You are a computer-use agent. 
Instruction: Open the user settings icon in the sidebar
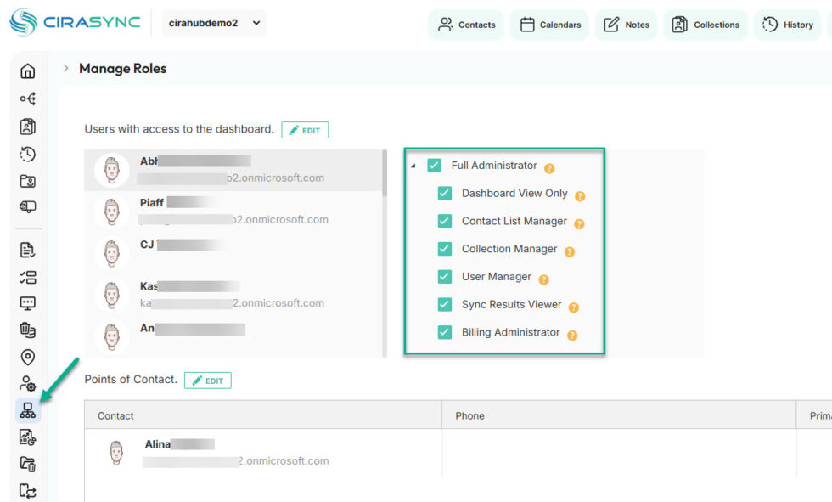coord(26,384)
